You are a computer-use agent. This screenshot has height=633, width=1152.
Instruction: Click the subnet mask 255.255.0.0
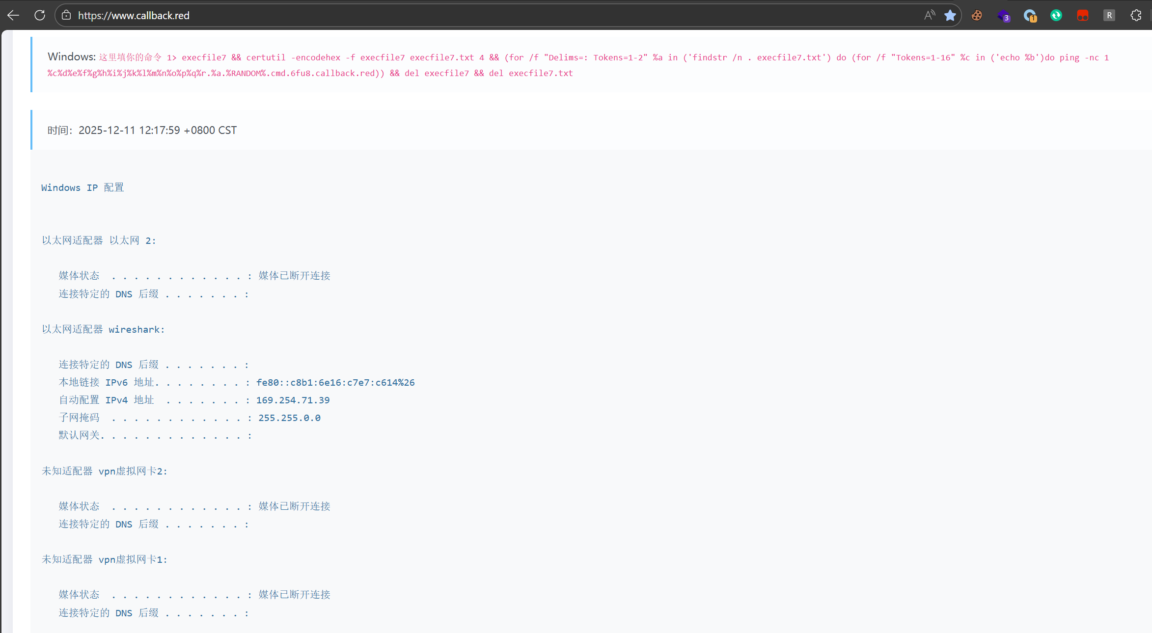click(289, 418)
